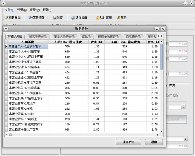Click the row indicator arrow of first row
The width and height of the screenshot is (195, 156).
pos(6,46)
